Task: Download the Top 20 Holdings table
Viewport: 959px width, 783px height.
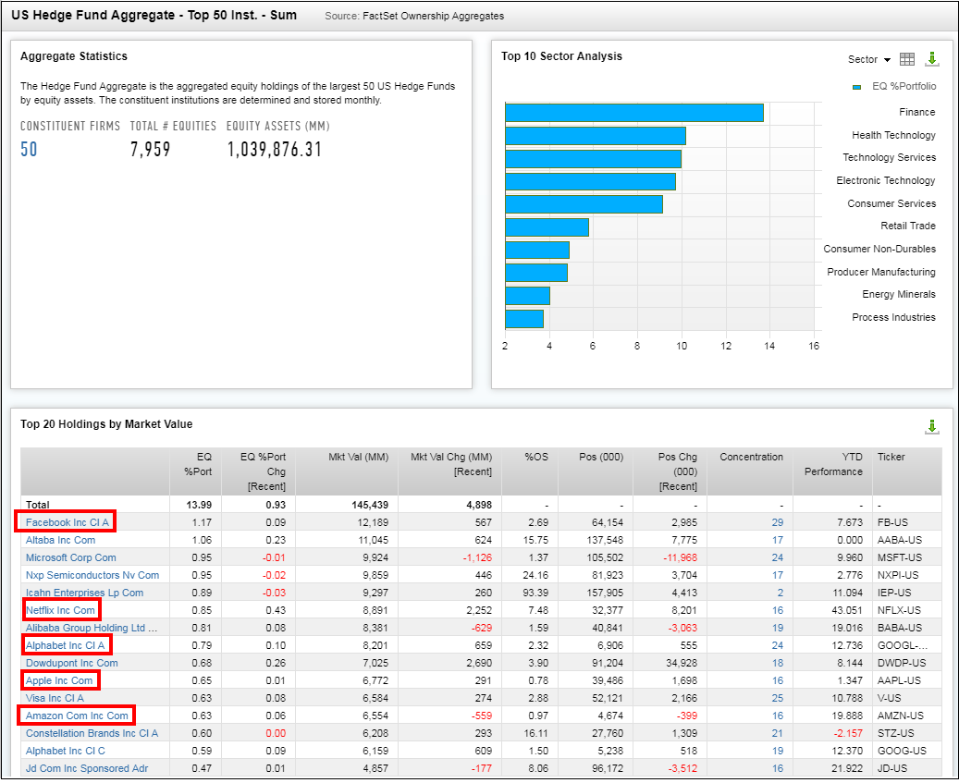Action: pyautogui.click(x=931, y=426)
